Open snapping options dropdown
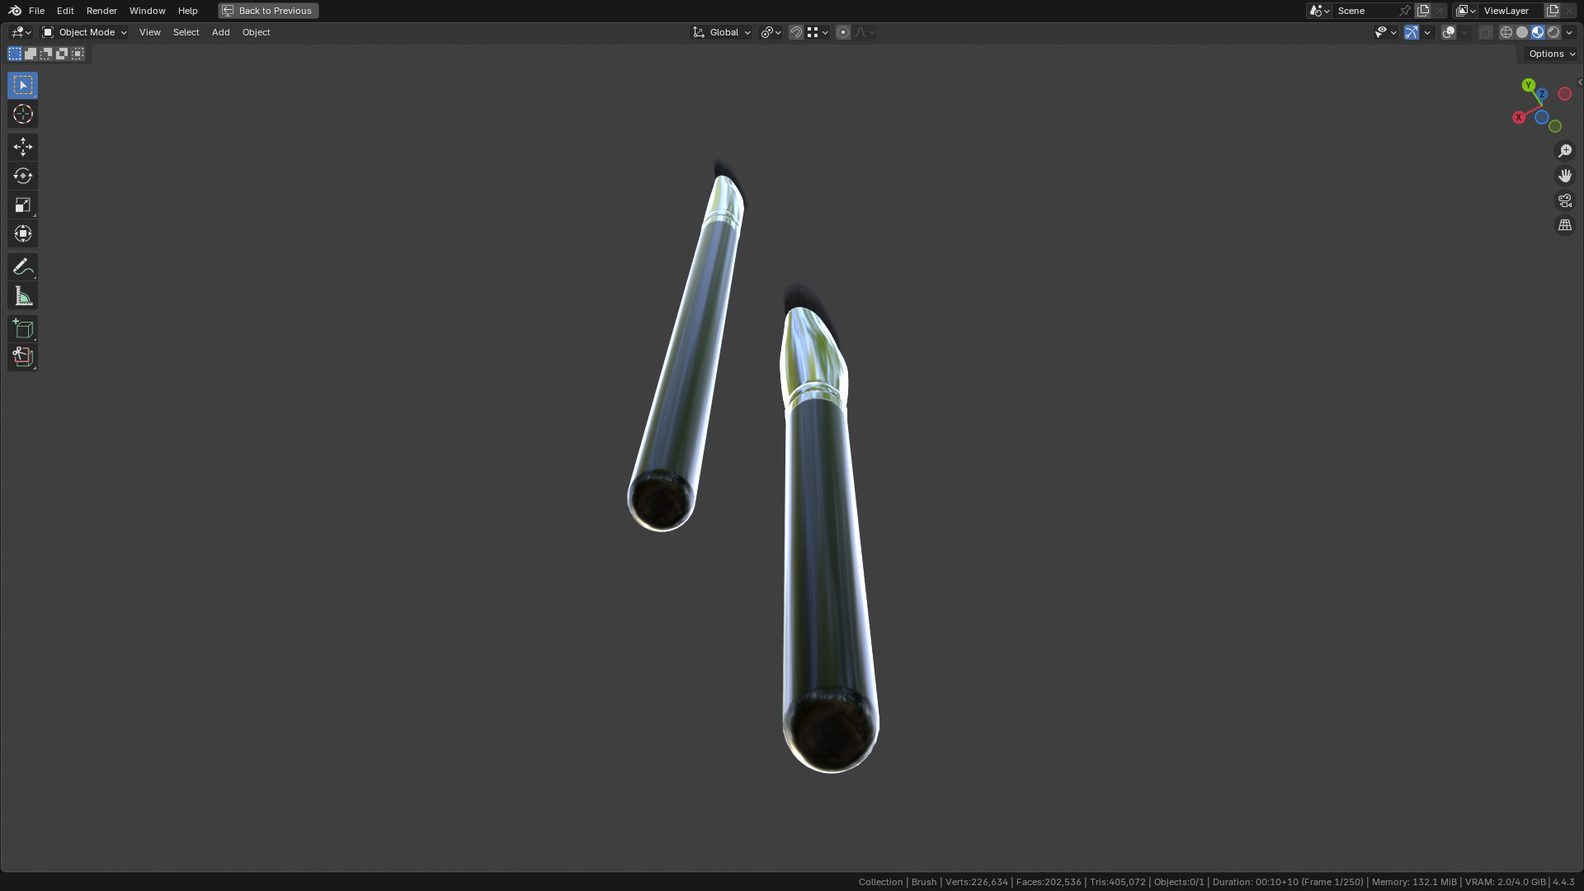The width and height of the screenshot is (1584, 891). (x=818, y=32)
